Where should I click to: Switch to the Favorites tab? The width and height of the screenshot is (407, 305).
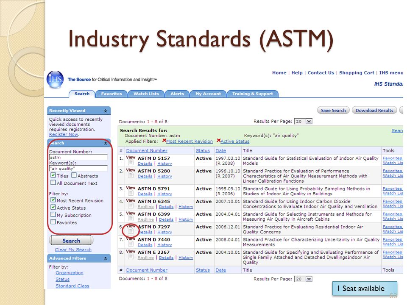pyautogui.click(x=112, y=94)
